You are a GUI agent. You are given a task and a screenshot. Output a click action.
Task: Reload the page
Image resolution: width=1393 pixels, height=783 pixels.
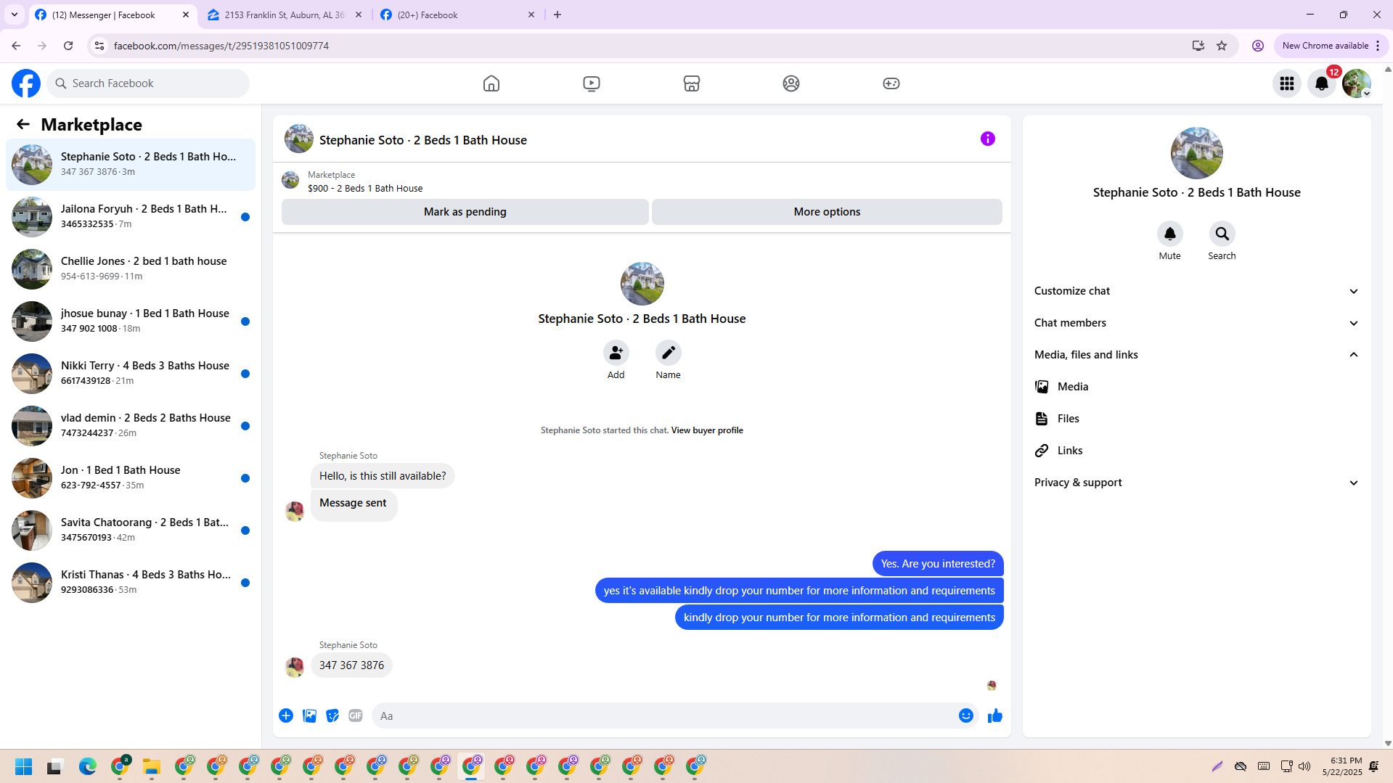click(x=68, y=46)
